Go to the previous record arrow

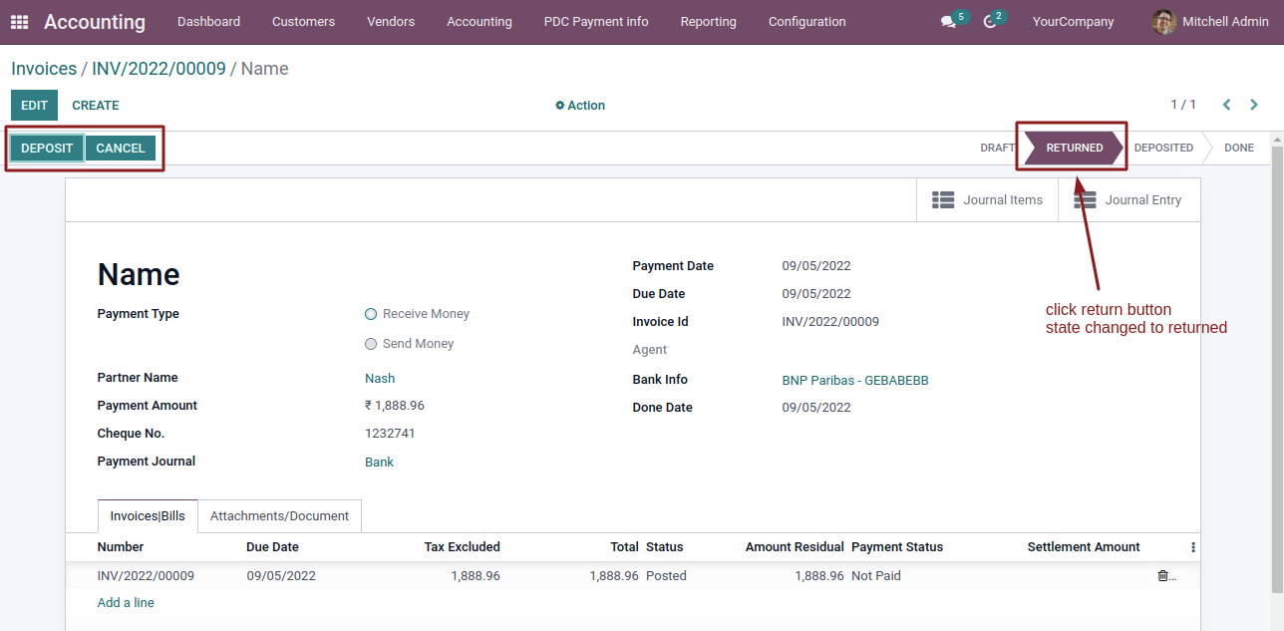coord(1227,105)
